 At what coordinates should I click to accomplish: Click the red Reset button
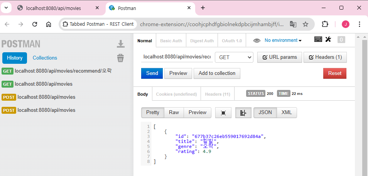click(335, 73)
